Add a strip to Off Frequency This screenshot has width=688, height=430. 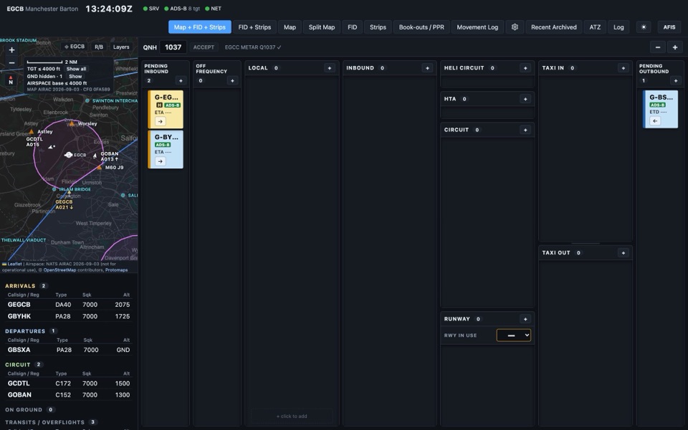(232, 81)
